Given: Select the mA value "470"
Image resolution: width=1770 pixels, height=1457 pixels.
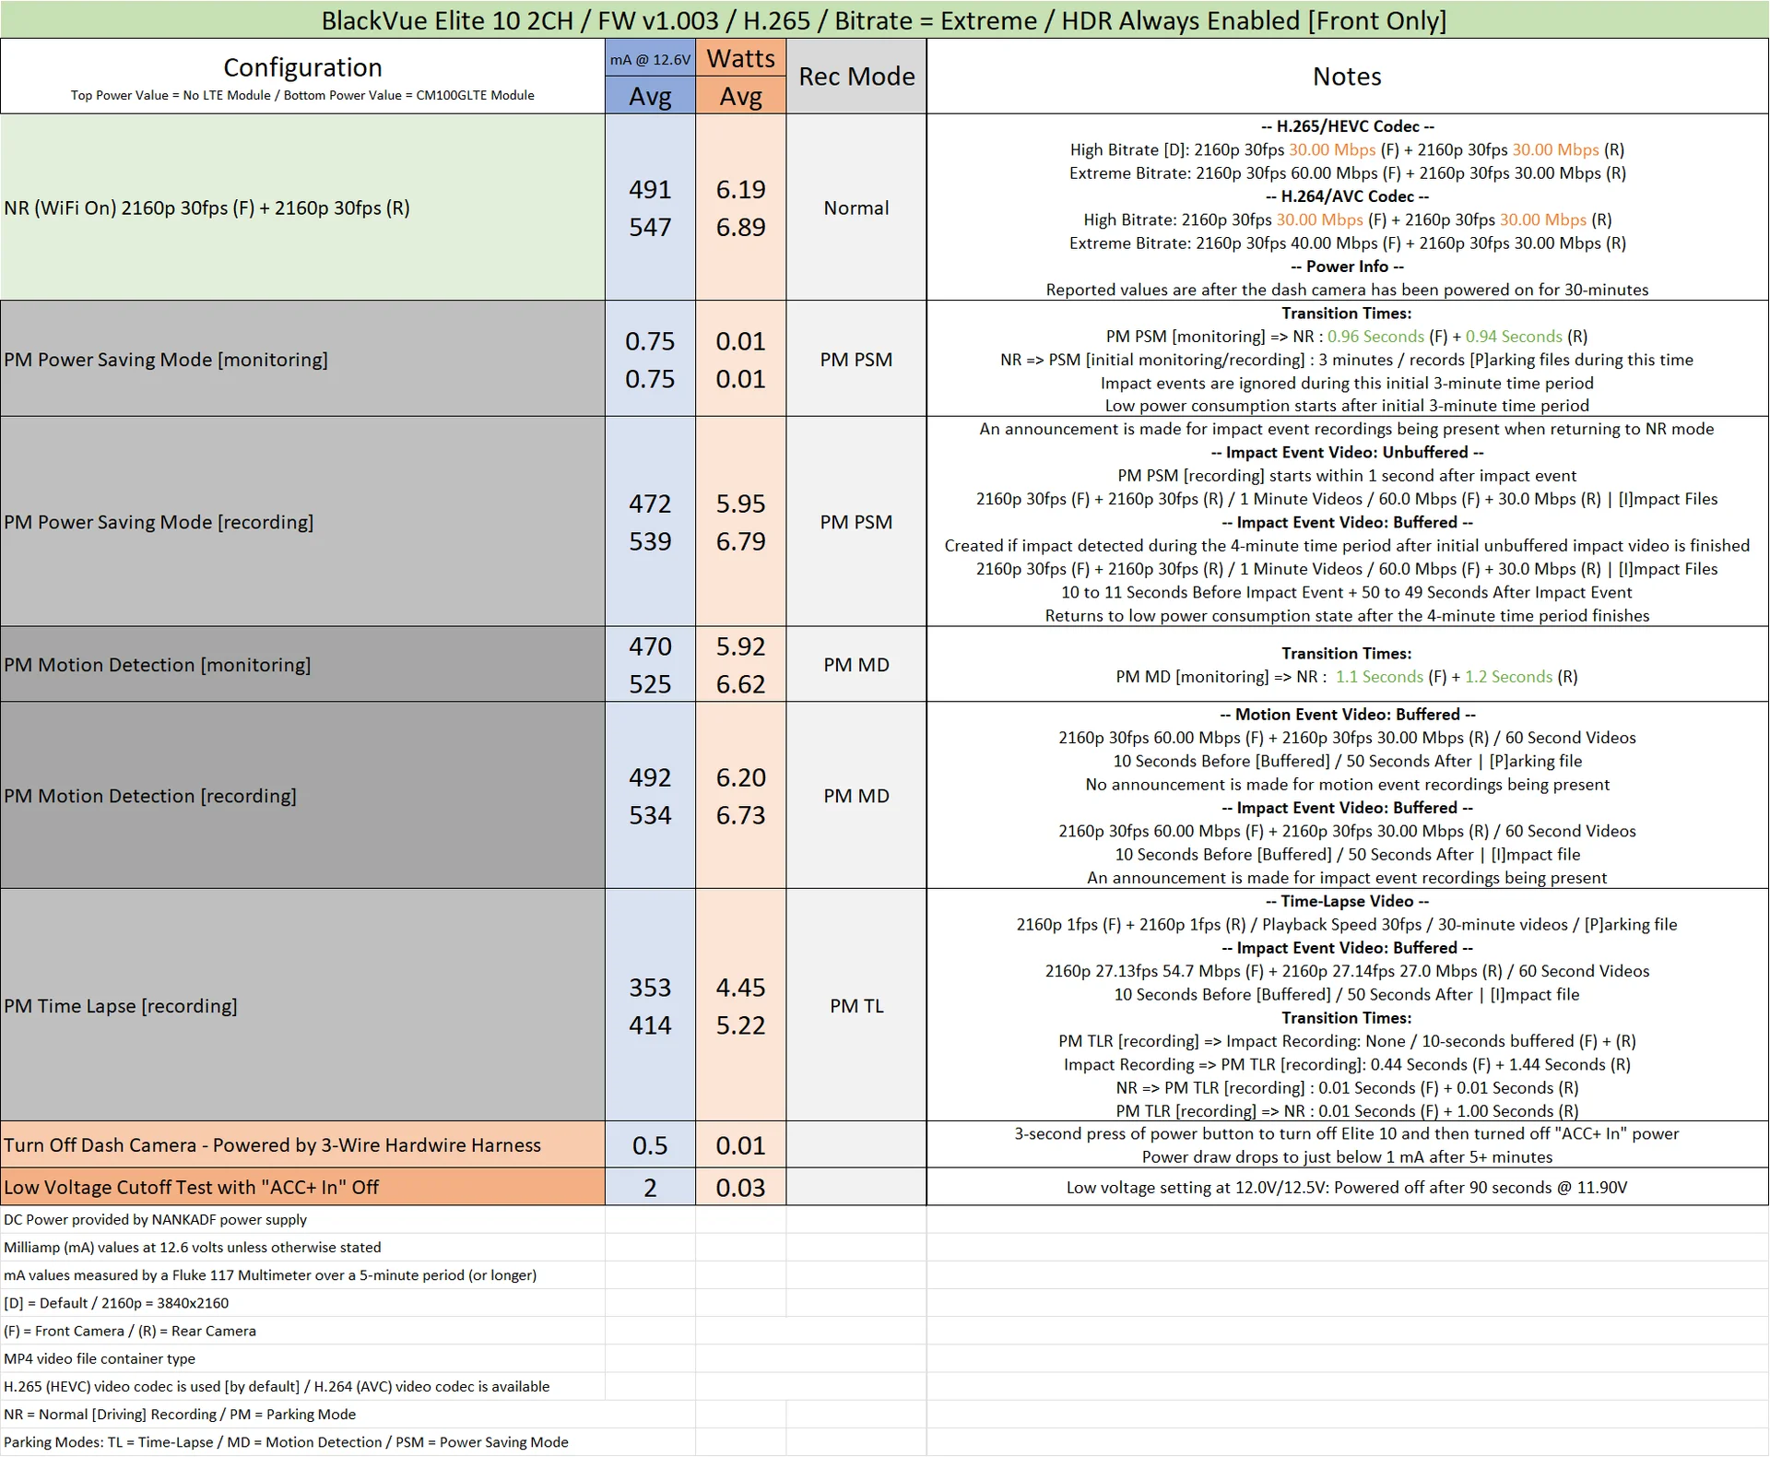Looking at the screenshot, I should pos(650,646).
